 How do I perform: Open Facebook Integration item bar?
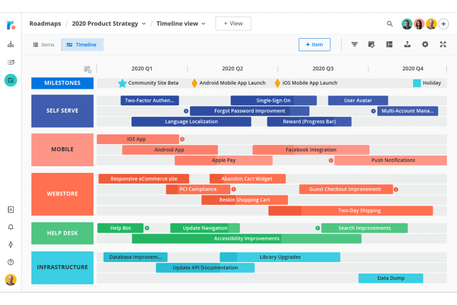pos(311,150)
